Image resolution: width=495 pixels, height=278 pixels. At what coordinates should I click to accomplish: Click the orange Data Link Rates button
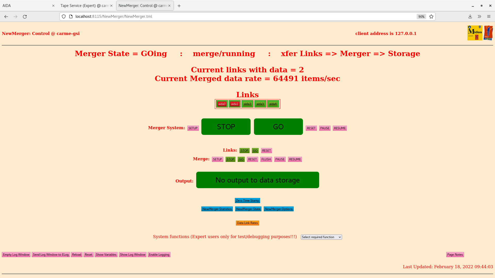point(247,223)
